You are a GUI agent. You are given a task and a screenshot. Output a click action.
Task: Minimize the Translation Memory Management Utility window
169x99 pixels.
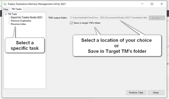(142, 4)
